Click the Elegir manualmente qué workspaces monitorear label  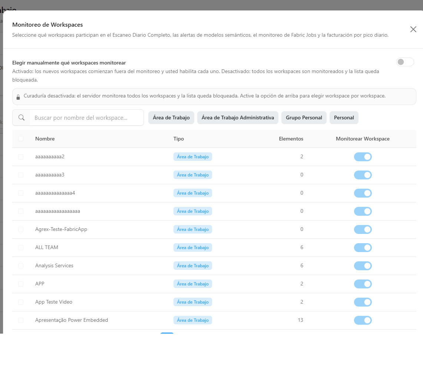(69, 63)
